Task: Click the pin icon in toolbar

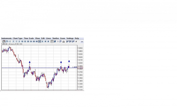Action: pos(76,42)
